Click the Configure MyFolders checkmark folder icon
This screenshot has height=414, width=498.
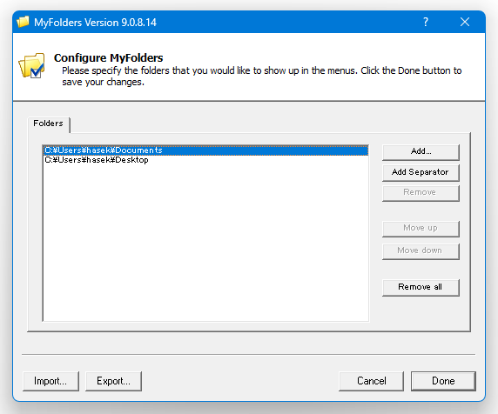pyautogui.click(x=31, y=66)
